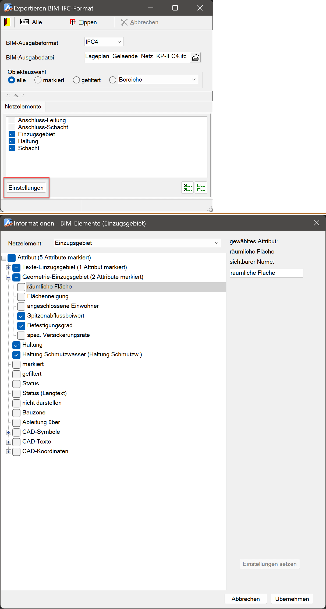326x609 pixels.
Task: Enable the Anschluss-Leitung checkbox
Action: [12, 120]
